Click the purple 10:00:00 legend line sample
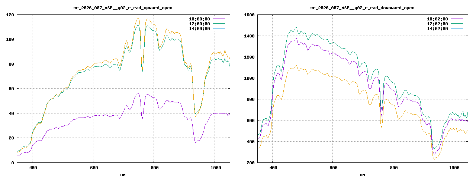Screen dimensions: 476x178 (219, 19)
